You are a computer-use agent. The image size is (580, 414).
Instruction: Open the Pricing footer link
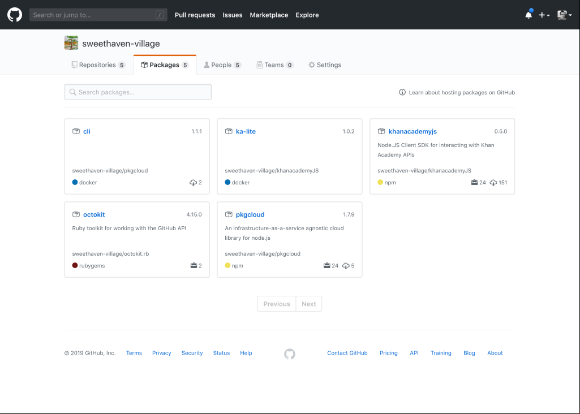tap(388, 353)
